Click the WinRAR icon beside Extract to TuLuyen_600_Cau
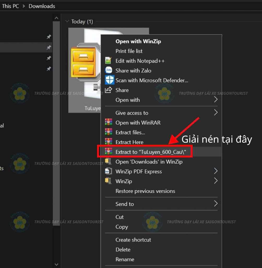The width and height of the screenshot is (262, 268). [x=109, y=151]
